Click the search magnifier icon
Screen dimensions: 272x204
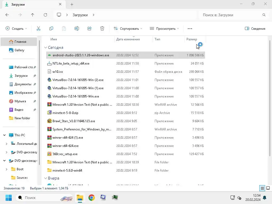point(264,15)
